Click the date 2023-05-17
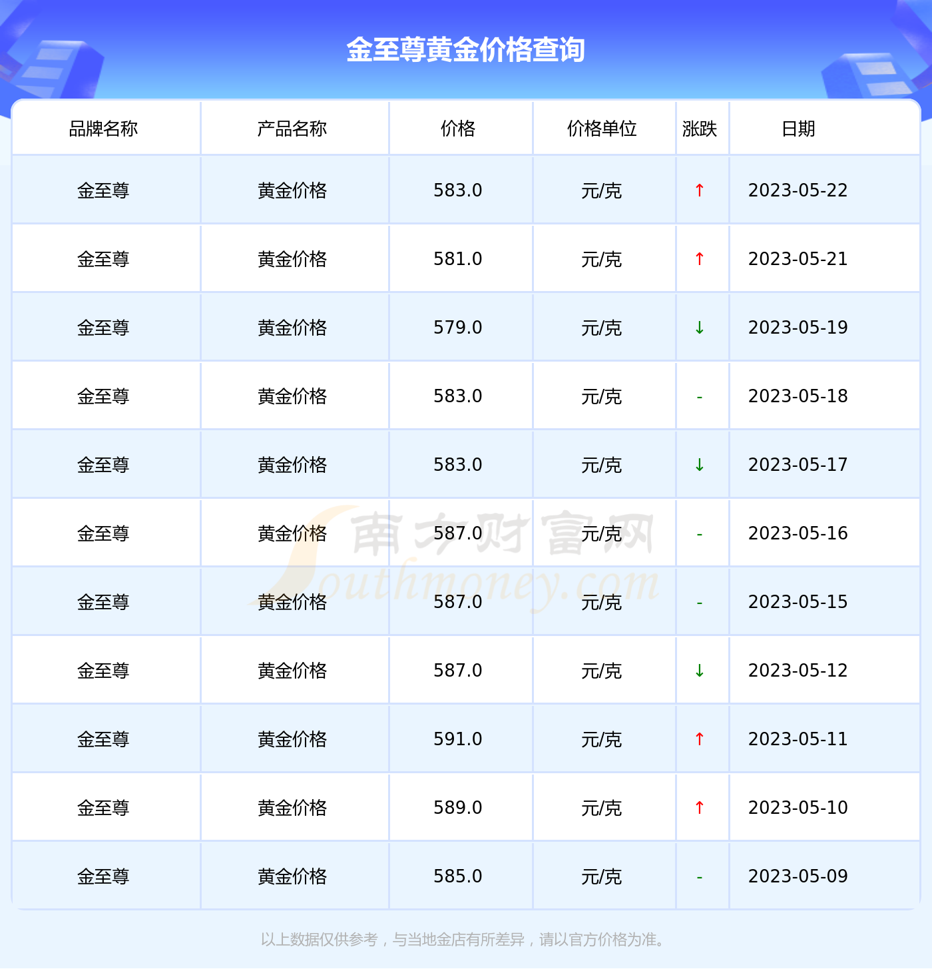 (x=798, y=465)
